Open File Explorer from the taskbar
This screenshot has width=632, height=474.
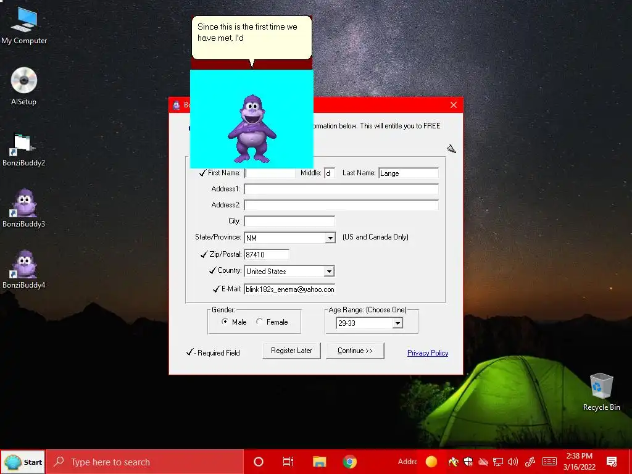pos(319,462)
